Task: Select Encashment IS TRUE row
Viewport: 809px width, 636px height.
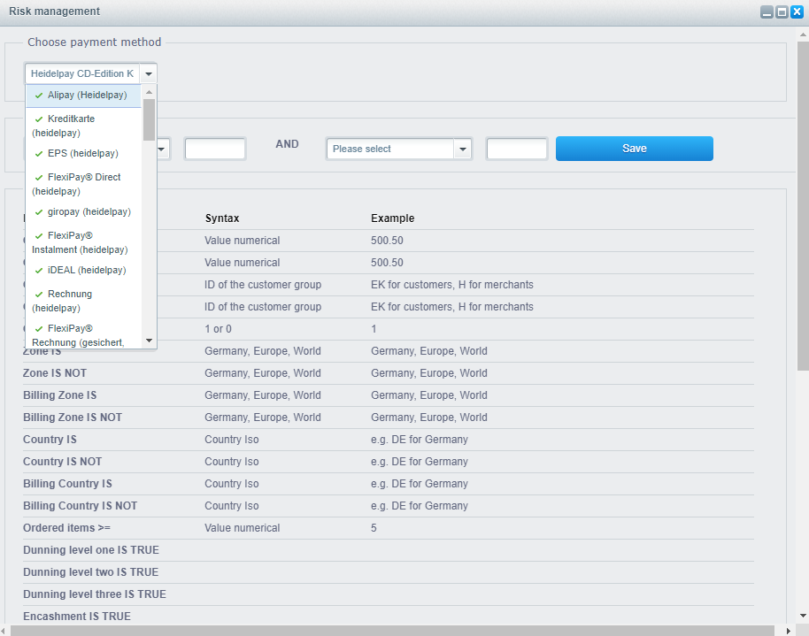Action: 77,617
